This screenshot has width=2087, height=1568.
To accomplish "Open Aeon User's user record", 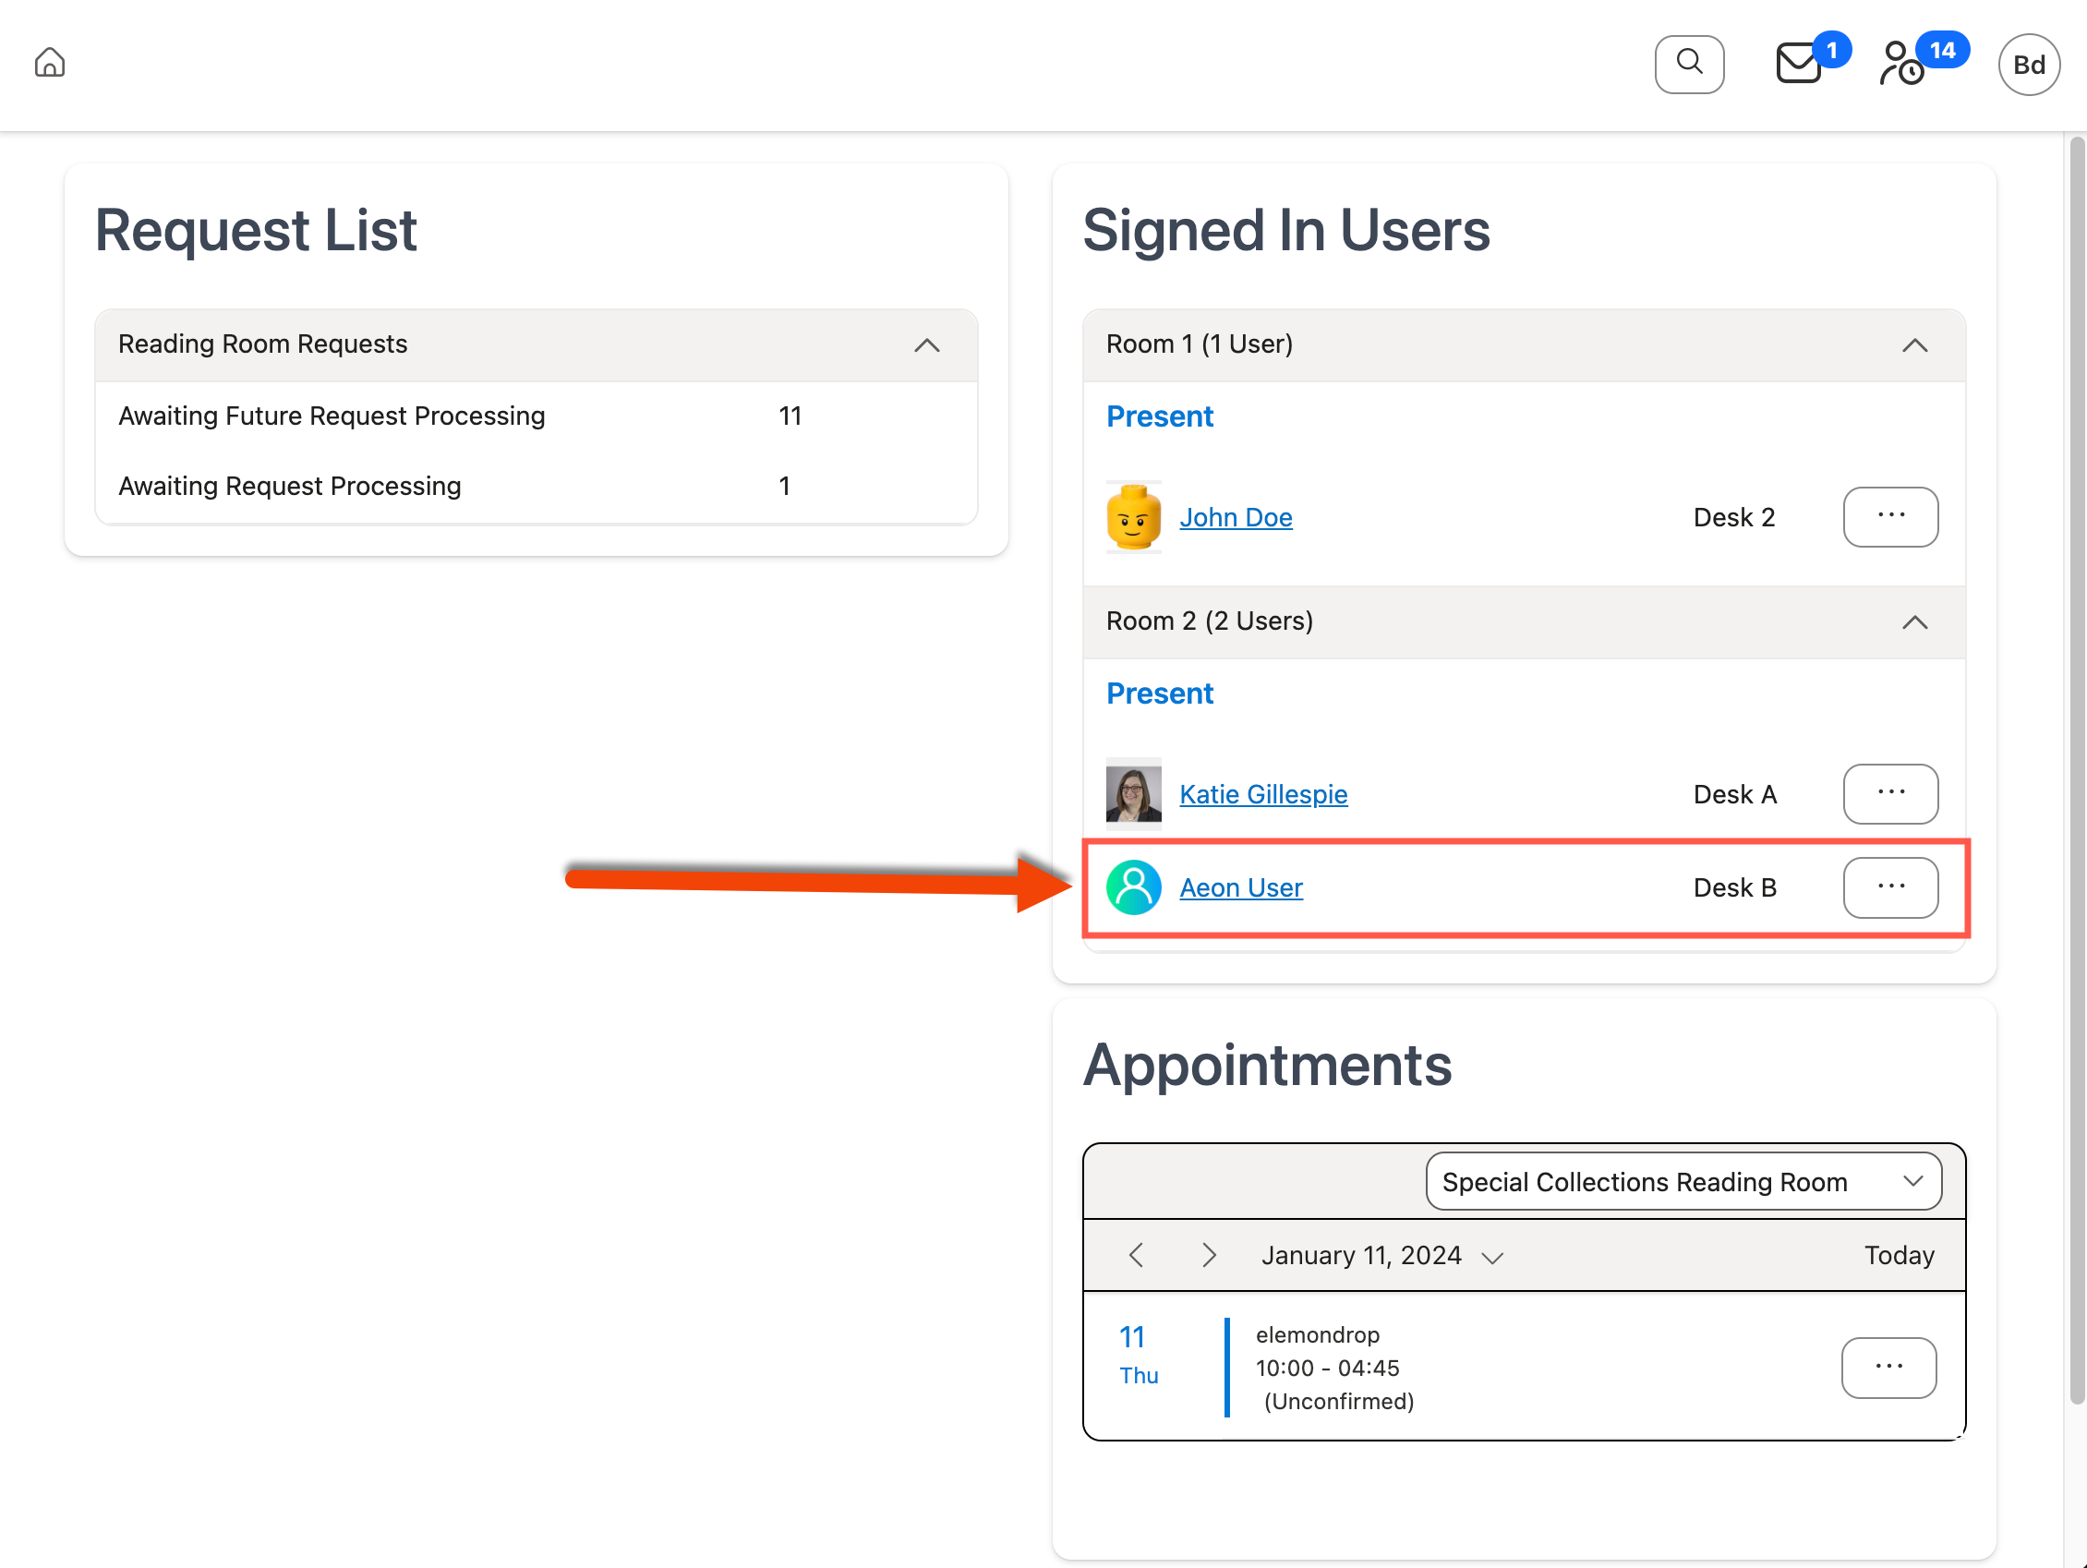I will [1241, 887].
